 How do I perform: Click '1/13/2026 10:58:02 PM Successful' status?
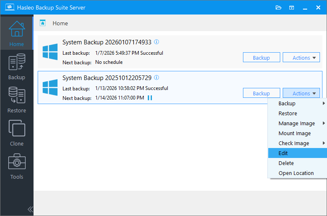pos(132,88)
